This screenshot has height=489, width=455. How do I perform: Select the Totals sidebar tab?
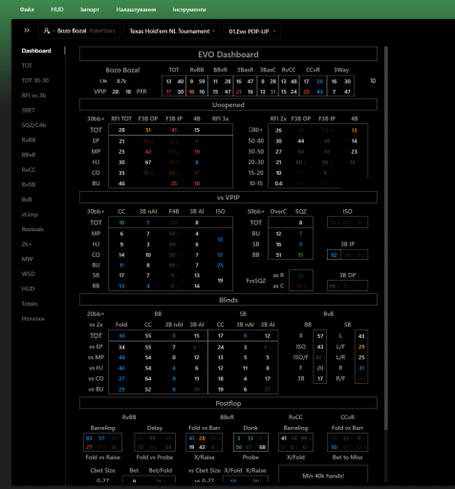point(30,304)
